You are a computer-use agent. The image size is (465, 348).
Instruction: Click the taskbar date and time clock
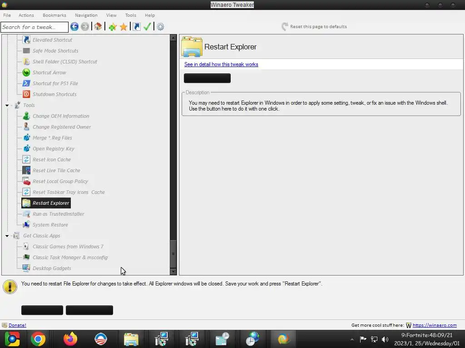point(427,339)
